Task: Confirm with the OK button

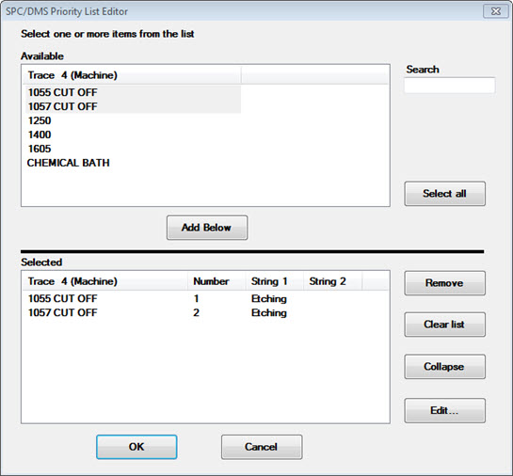Action: pyautogui.click(x=136, y=447)
